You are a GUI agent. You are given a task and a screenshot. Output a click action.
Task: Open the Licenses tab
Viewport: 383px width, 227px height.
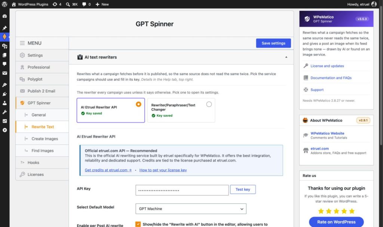pos(42,174)
